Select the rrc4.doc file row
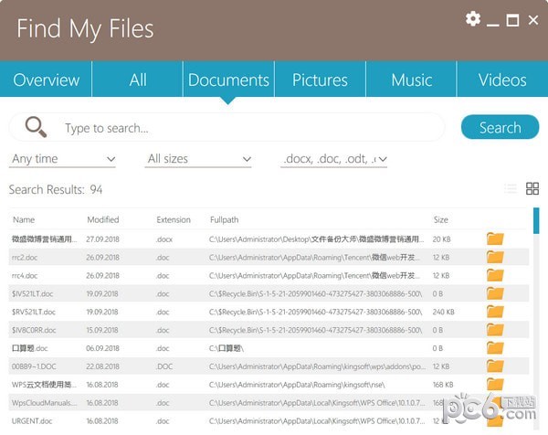548x435 pixels. (269, 276)
